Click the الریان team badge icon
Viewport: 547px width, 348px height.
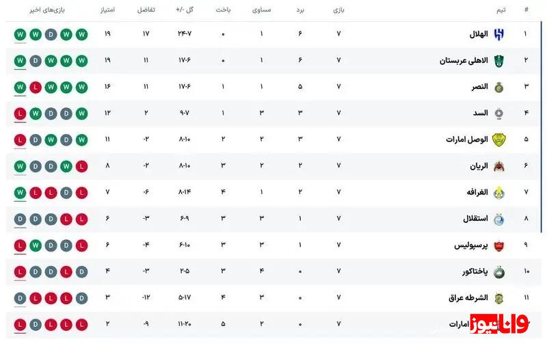tap(498, 166)
